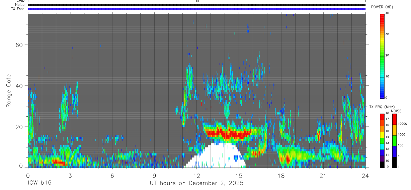Click the 6 tick on the UT hours axis
The width and height of the screenshot is (411, 190).
(112, 175)
